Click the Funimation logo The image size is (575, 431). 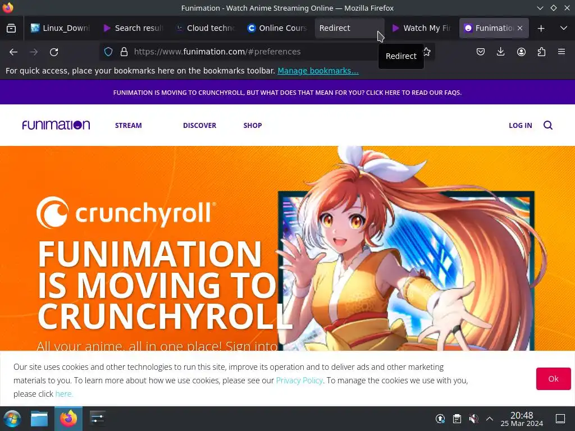click(56, 125)
